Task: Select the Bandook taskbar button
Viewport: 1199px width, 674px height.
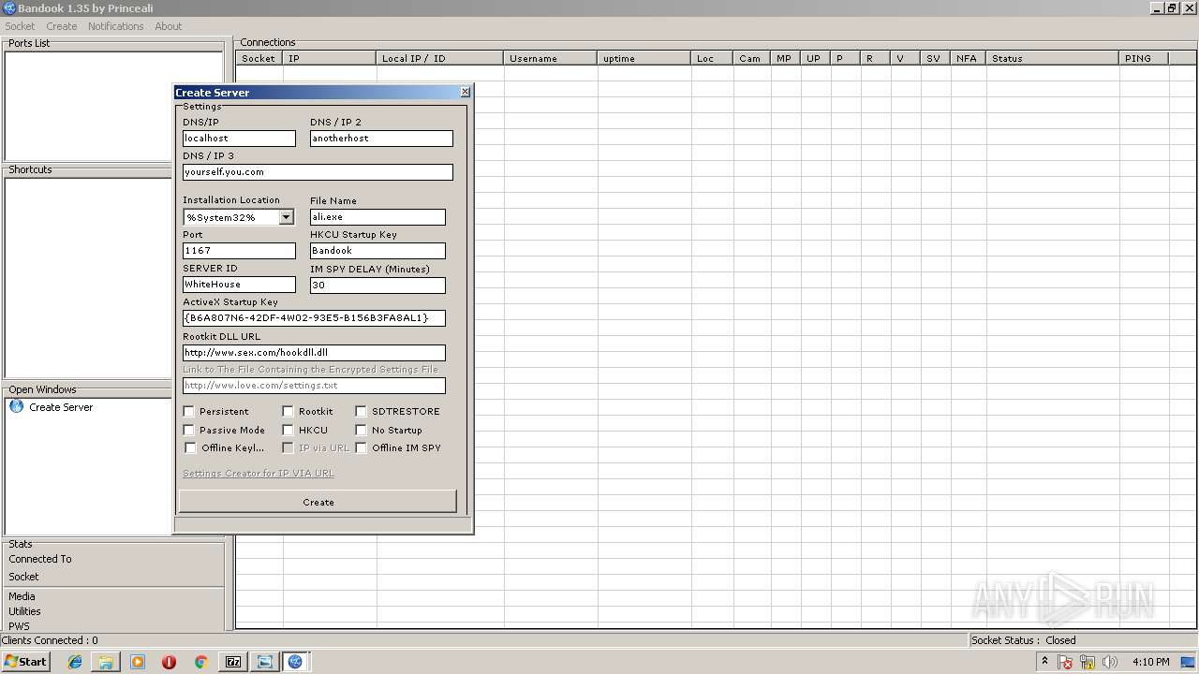Action: point(296,662)
